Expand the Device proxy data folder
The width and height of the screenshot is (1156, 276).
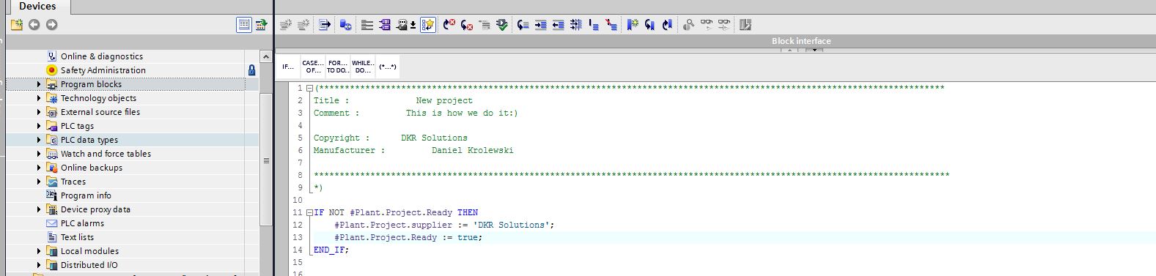(x=39, y=209)
